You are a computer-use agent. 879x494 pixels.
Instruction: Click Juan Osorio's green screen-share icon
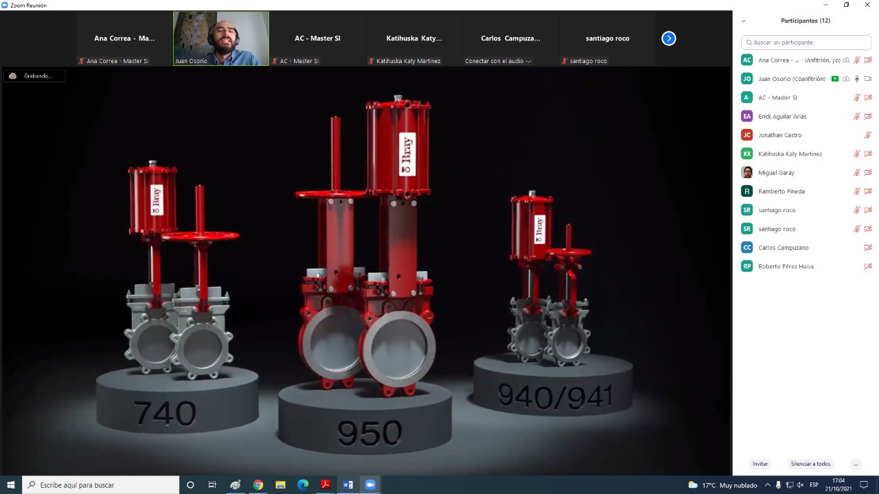click(835, 79)
